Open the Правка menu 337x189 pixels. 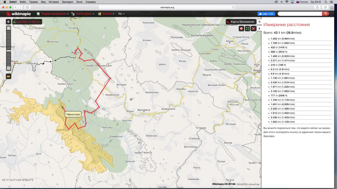33,2
